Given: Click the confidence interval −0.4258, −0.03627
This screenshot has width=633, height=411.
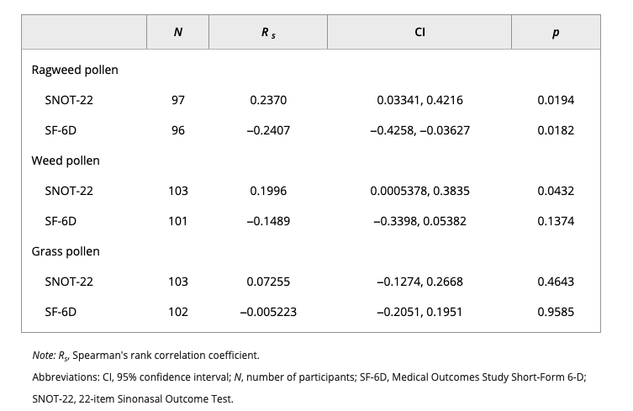Looking at the screenshot, I should pos(419,130).
